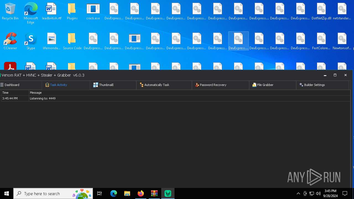The image size is (354, 199).
Task: Click the highlighted DevExpress file icon
Action: tap(238, 41)
